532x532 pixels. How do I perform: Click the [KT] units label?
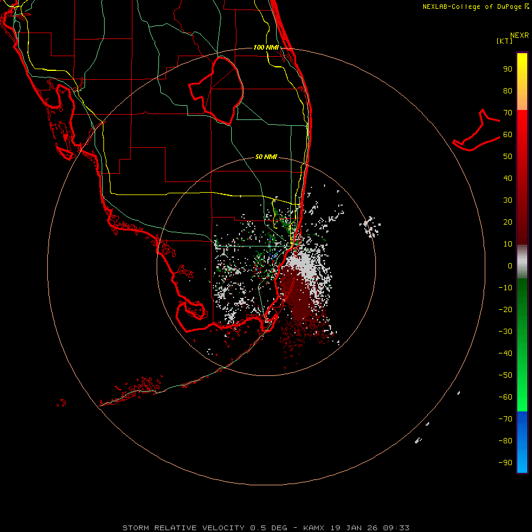click(x=505, y=41)
